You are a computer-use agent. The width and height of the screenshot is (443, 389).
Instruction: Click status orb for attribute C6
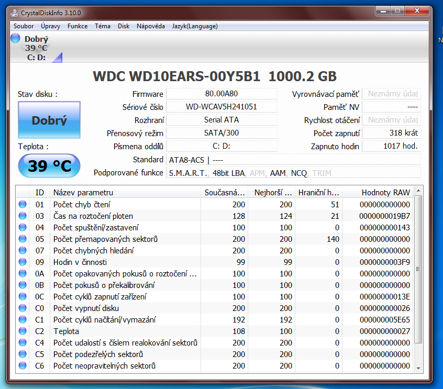point(23,365)
